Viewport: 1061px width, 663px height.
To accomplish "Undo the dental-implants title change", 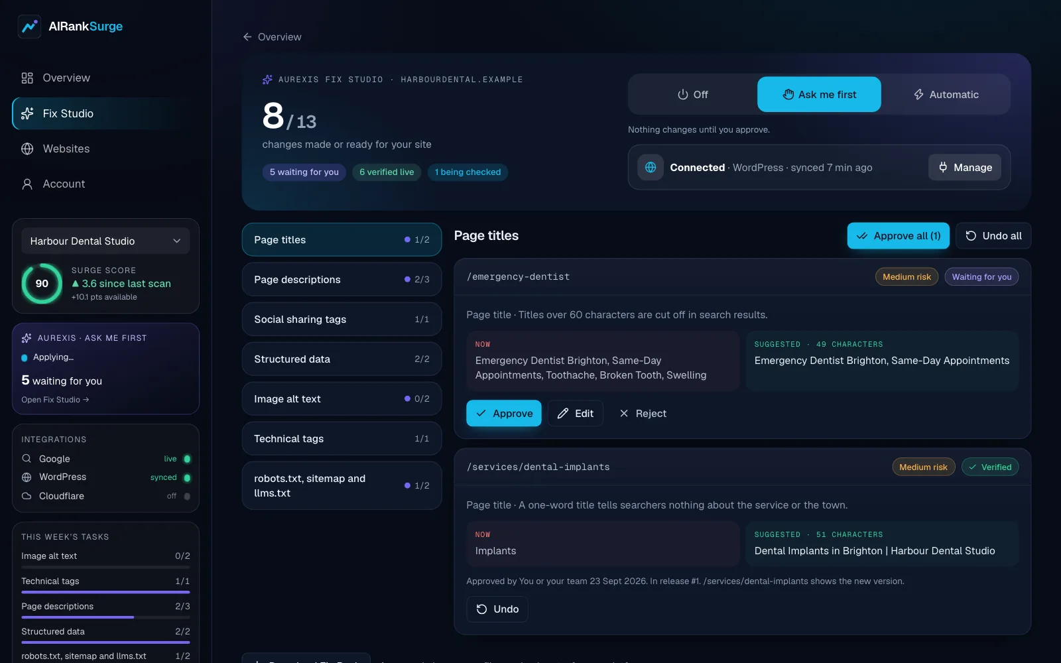I will pos(497,609).
